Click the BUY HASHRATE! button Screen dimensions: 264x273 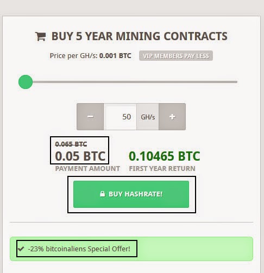click(x=131, y=194)
